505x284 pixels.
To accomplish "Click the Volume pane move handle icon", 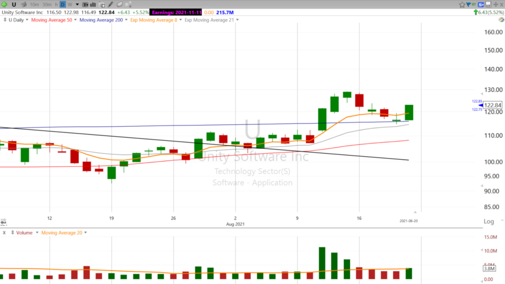I will click(13, 232).
